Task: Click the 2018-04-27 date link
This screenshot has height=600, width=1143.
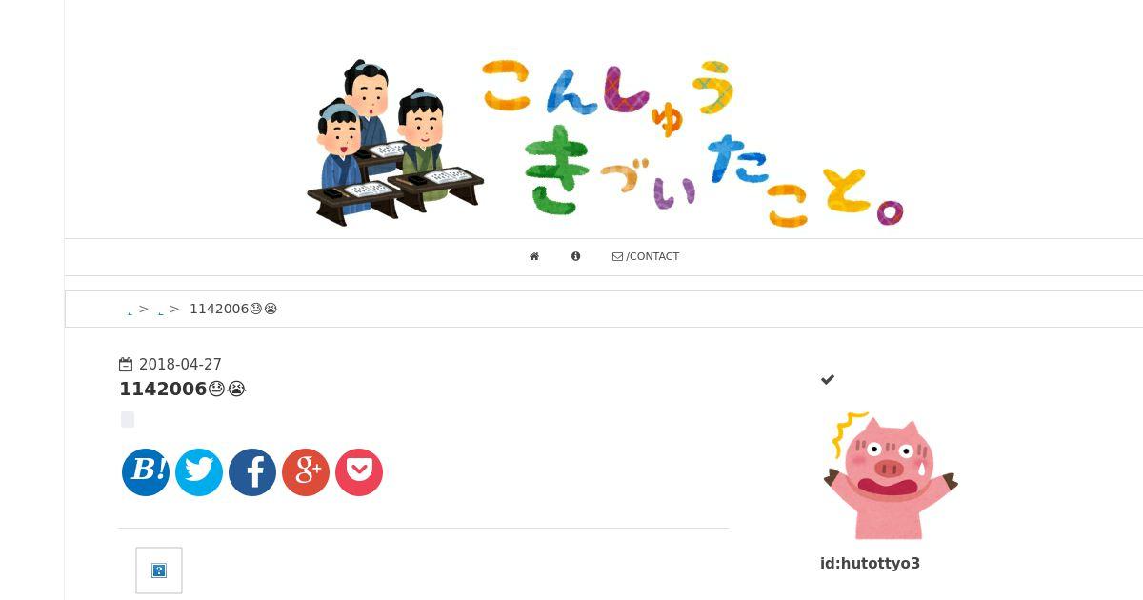Action: pos(180,365)
